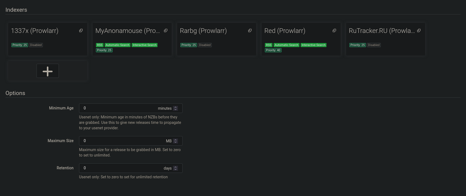Viewport: 466px width, 196px height.
Task: Adjust the Maximum Size MB stepper
Action: point(175,141)
